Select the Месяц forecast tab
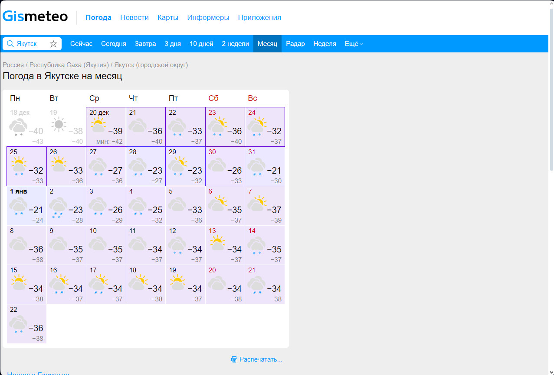This screenshot has width=554, height=375. pyautogui.click(x=267, y=44)
